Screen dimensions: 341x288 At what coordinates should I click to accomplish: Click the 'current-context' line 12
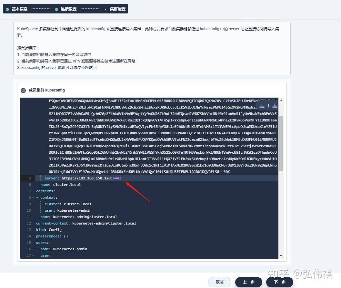tap(86, 223)
